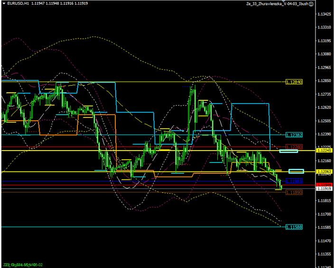Click the 1.11815 price scale value

tap(325, 201)
